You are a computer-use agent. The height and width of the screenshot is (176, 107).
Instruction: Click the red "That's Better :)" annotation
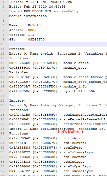tap(69, 131)
